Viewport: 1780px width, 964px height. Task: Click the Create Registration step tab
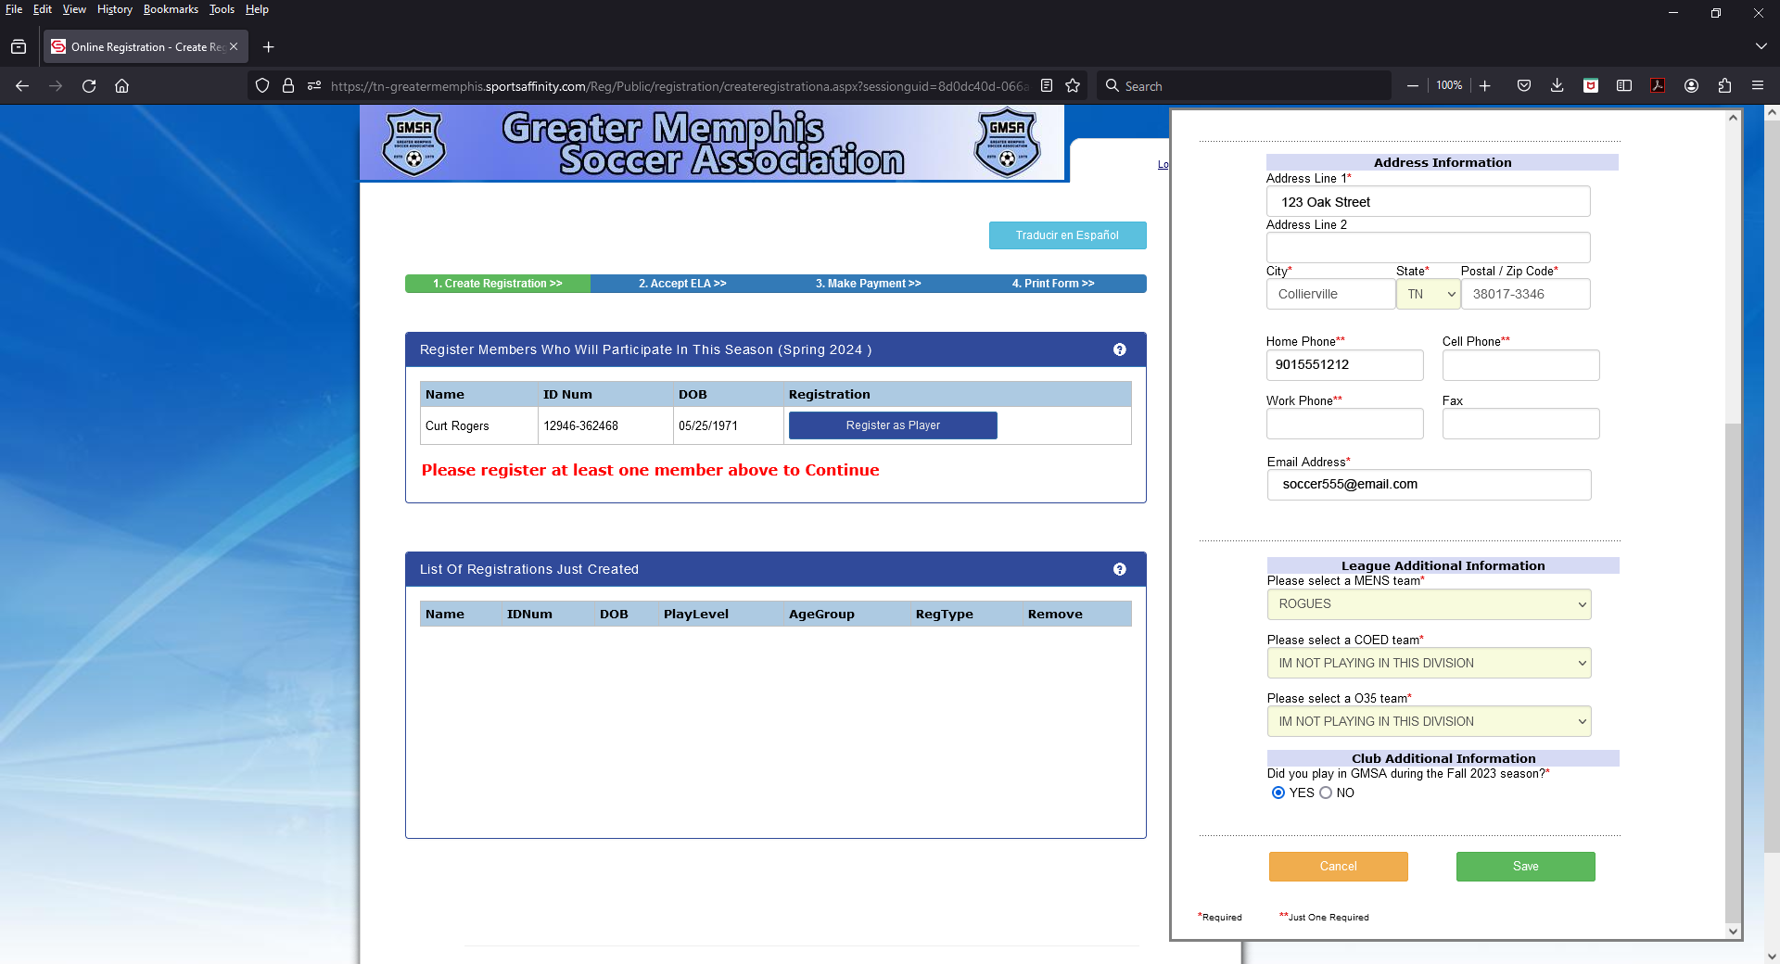tap(498, 284)
